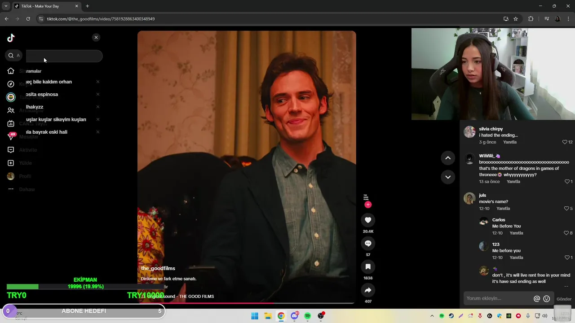
Task: Reply (Yanıtla) to Carlos's comment
Action: pos(516,233)
